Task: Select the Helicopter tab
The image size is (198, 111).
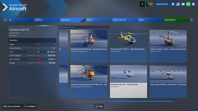Action: [x=73, y=20]
